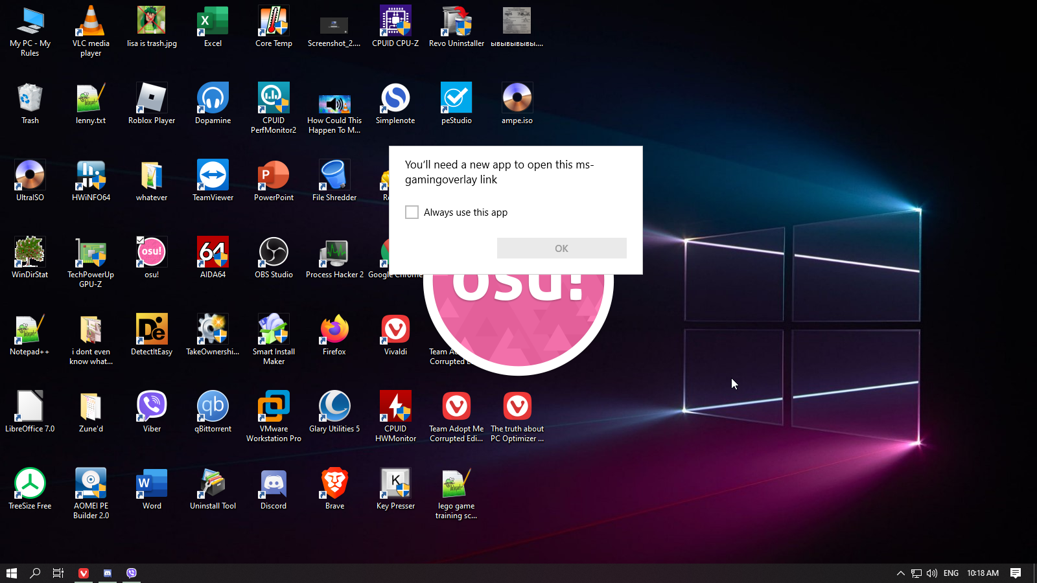
Task: Select the peStudio desktop icon
Action: (x=456, y=104)
